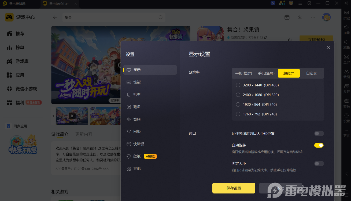The width and height of the screenshot is (351, 201).
Task: Open the Display (显示) settings section
Action: click(150, 70)
